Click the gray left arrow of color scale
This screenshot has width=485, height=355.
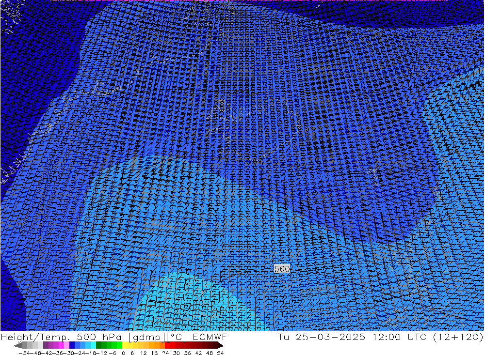[x=17, y=345]
